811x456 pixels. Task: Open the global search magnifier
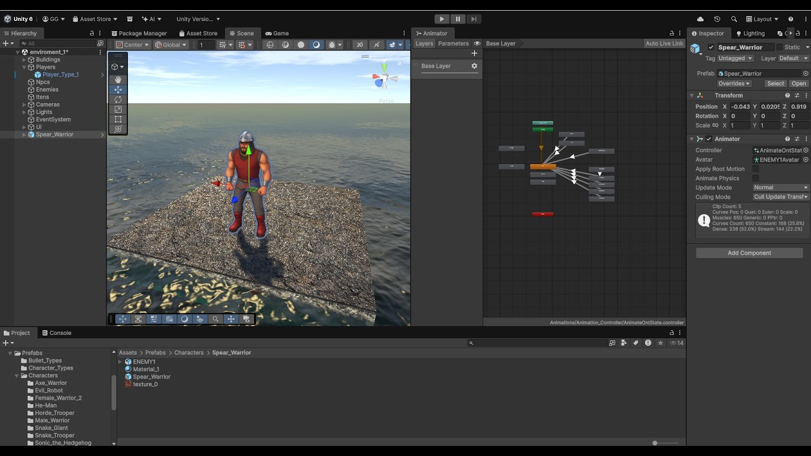tap(734, 19)
